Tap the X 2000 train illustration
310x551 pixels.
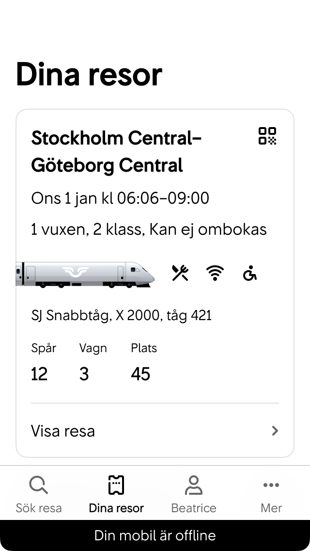click(85, 273)
